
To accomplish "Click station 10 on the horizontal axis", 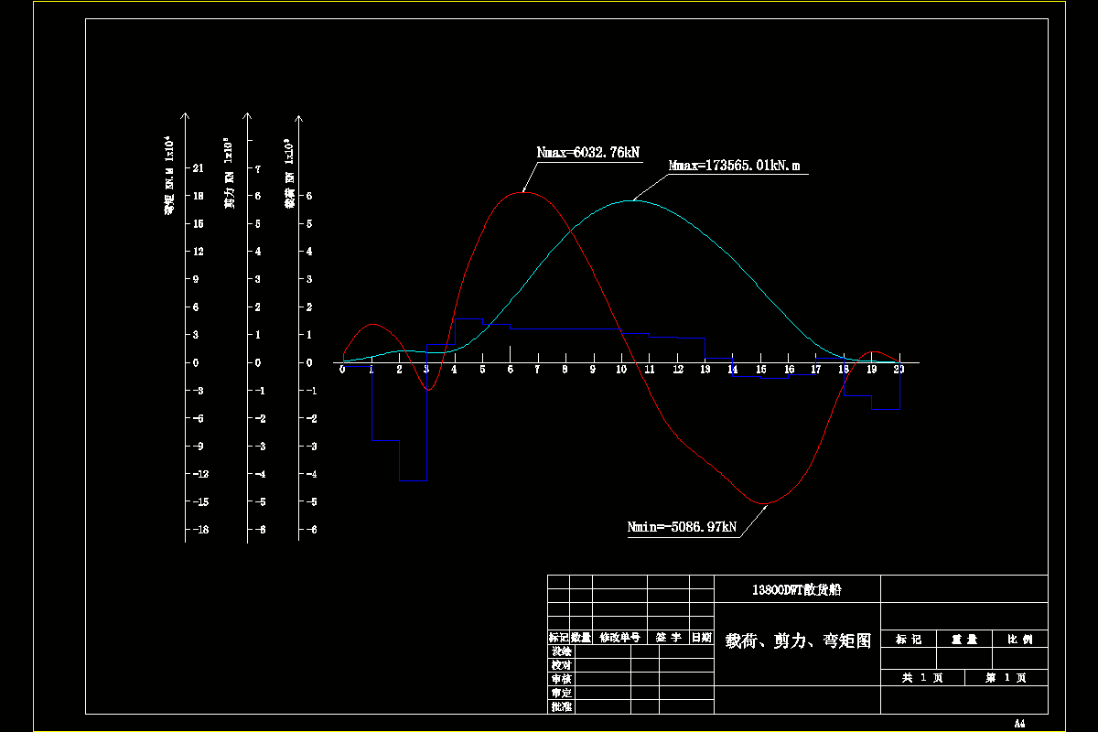I will tap(620, 370).
